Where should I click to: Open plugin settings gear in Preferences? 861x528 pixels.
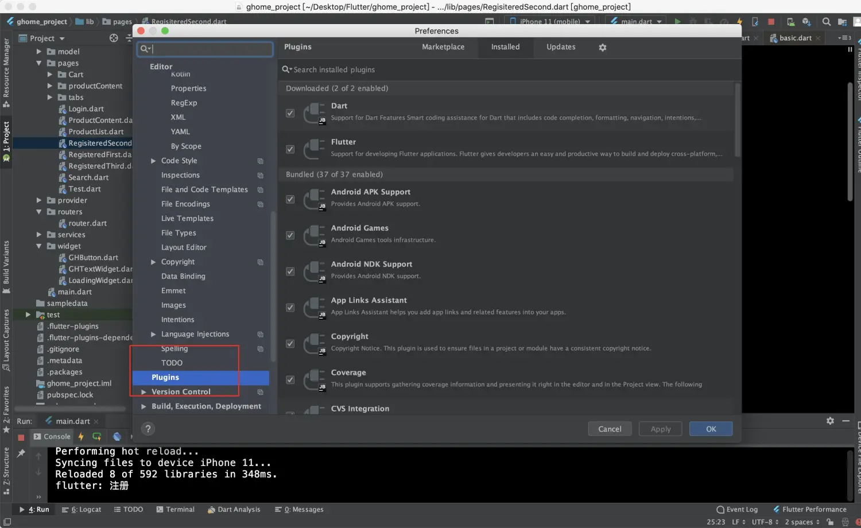point(603,48)
